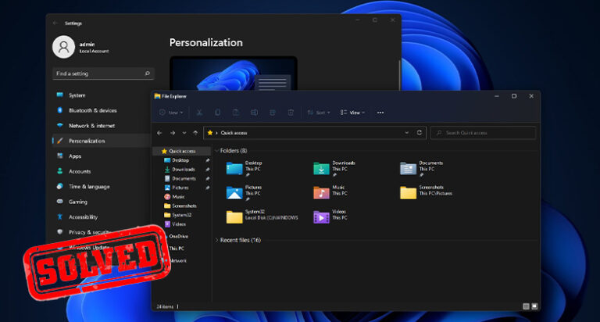Click the Delete trash icon
The height and width of the screenshot is (322, 600).
[x=291, y=113]
